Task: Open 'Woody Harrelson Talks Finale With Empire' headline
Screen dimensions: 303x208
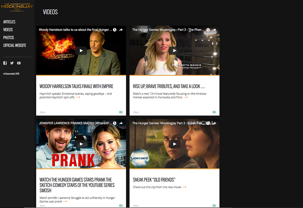Action: [x=76, y=86]
